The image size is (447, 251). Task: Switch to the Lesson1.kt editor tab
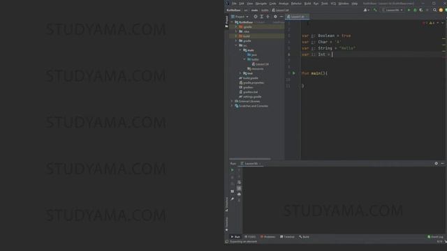297,17
